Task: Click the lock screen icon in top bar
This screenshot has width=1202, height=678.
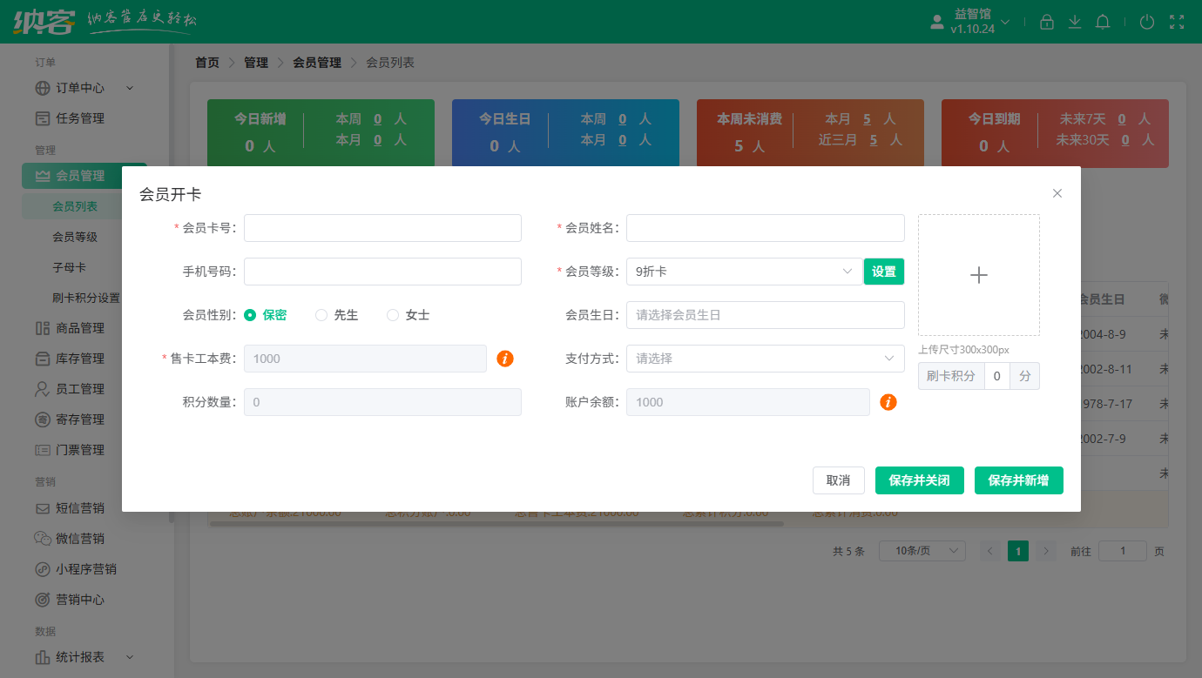Action: 1046,22
